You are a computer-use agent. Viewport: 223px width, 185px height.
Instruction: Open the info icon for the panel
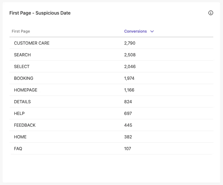pos(211,13)
